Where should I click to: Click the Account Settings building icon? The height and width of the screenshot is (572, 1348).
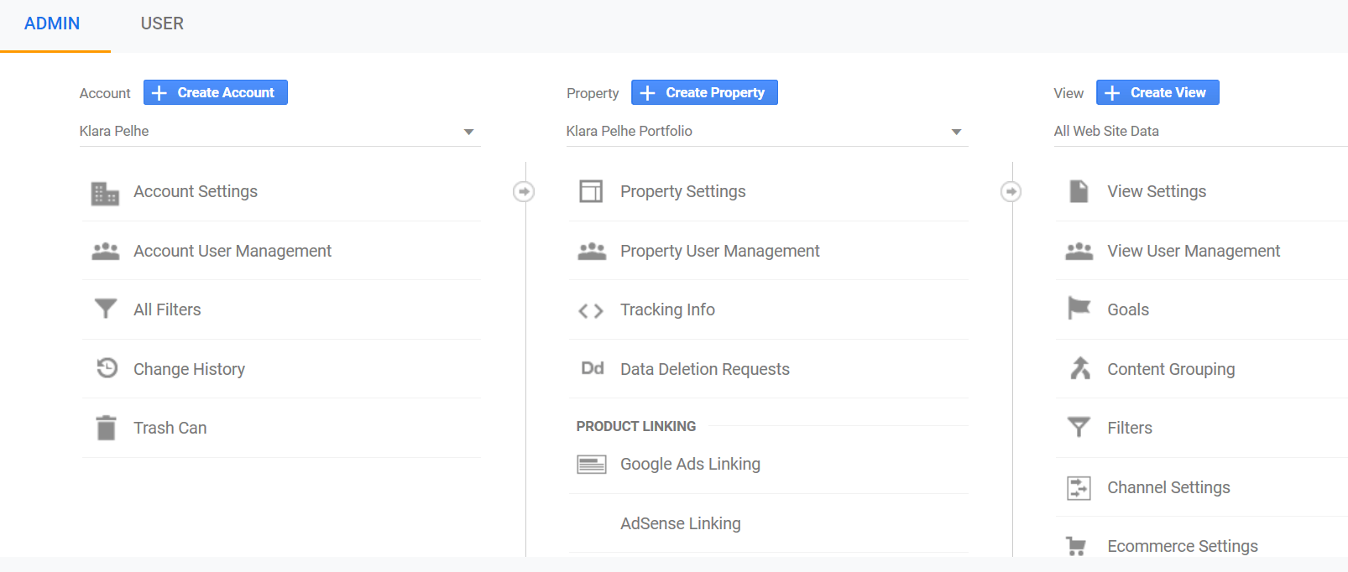click(105, 193)
